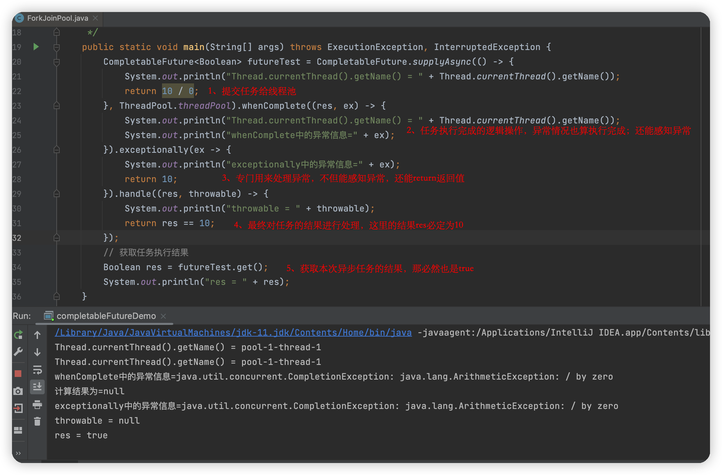Screen dimensions: 722x475
Task: Toggle soft-wrap in console output
Action: point(37,370)
